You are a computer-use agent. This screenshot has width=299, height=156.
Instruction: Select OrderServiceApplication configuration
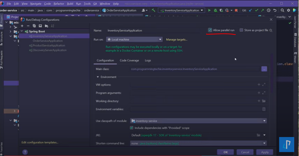[x=48, y=41]
